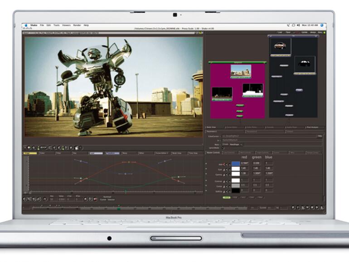
Task: Switch to the Master Controls tab
Action: pyautogui.click(x=213, y=153)
